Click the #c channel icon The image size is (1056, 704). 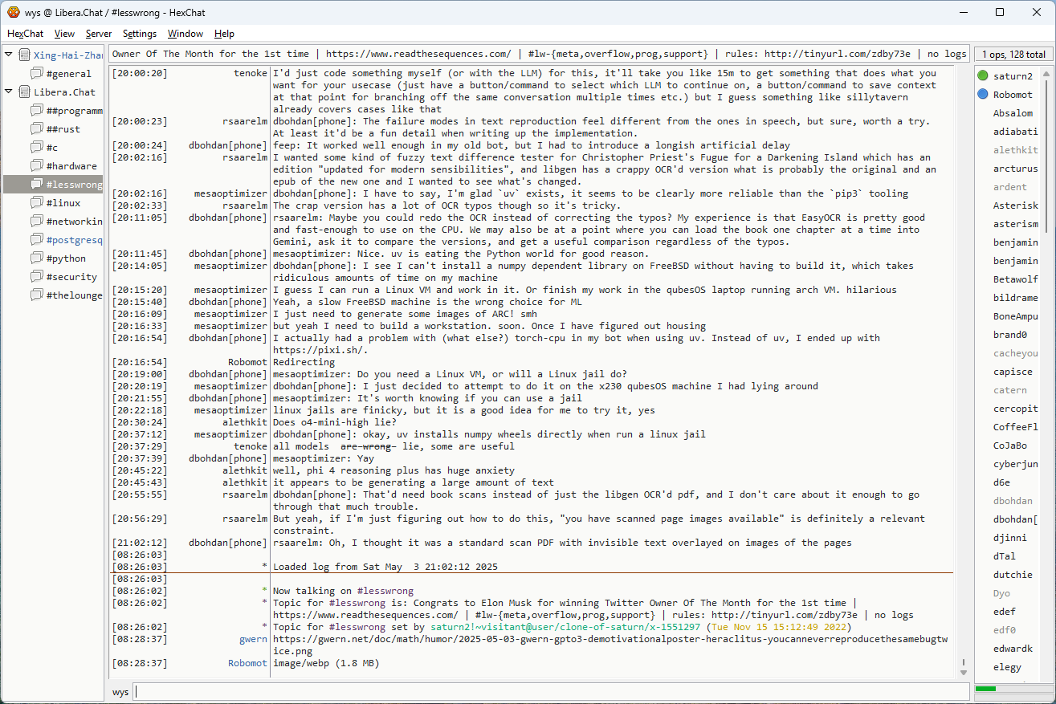point(37,148)
